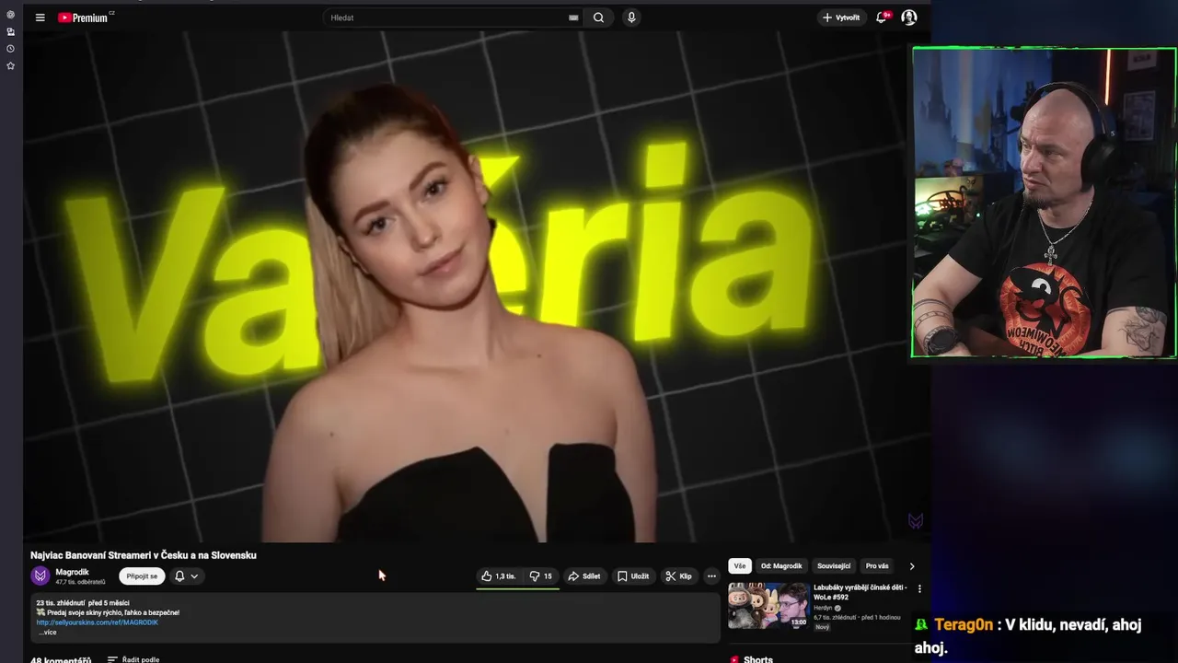The image size is (1178, 663).
Task: Open Magrodik channel avatar
Action: (x=40, y=576)
